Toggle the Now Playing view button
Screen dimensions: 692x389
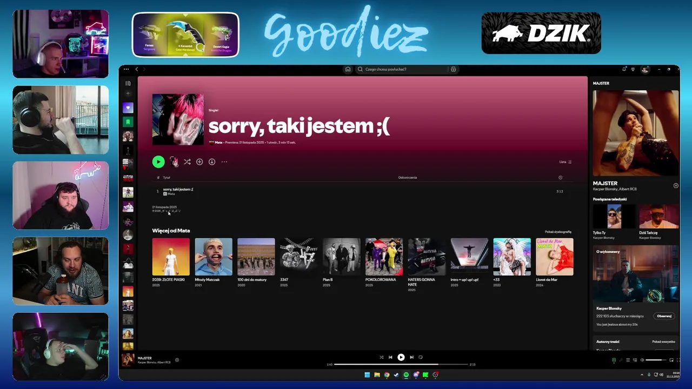click(614, 360)
